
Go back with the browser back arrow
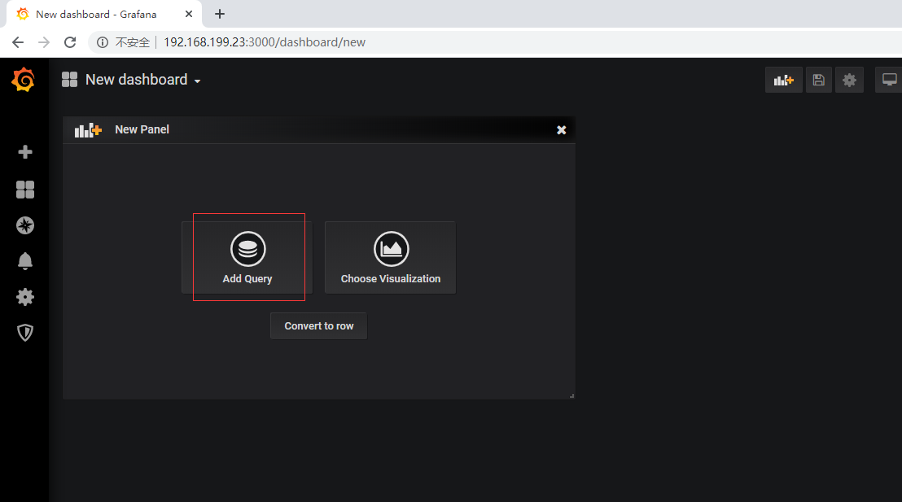point(18,42)
